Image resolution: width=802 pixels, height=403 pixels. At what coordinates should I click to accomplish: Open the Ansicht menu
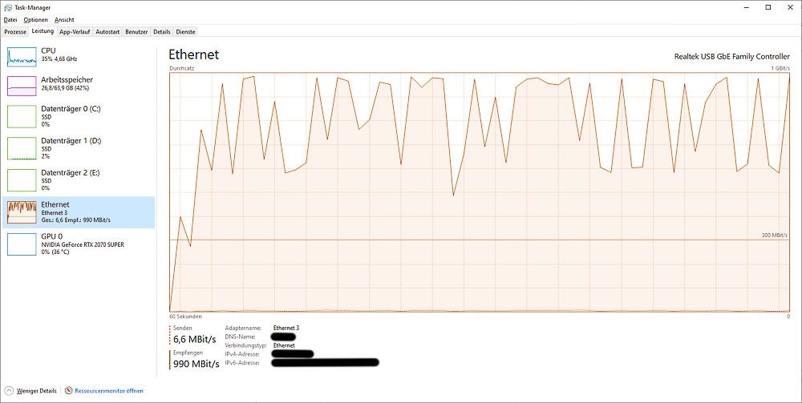pos(64,19)
